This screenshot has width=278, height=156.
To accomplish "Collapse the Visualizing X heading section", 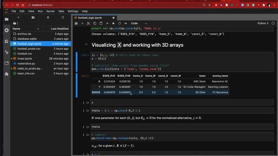I will (x=86, y=44).
